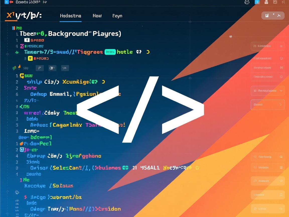Switch to the Heot tab
Screen dimensions: 289x217
pos(97,16)
